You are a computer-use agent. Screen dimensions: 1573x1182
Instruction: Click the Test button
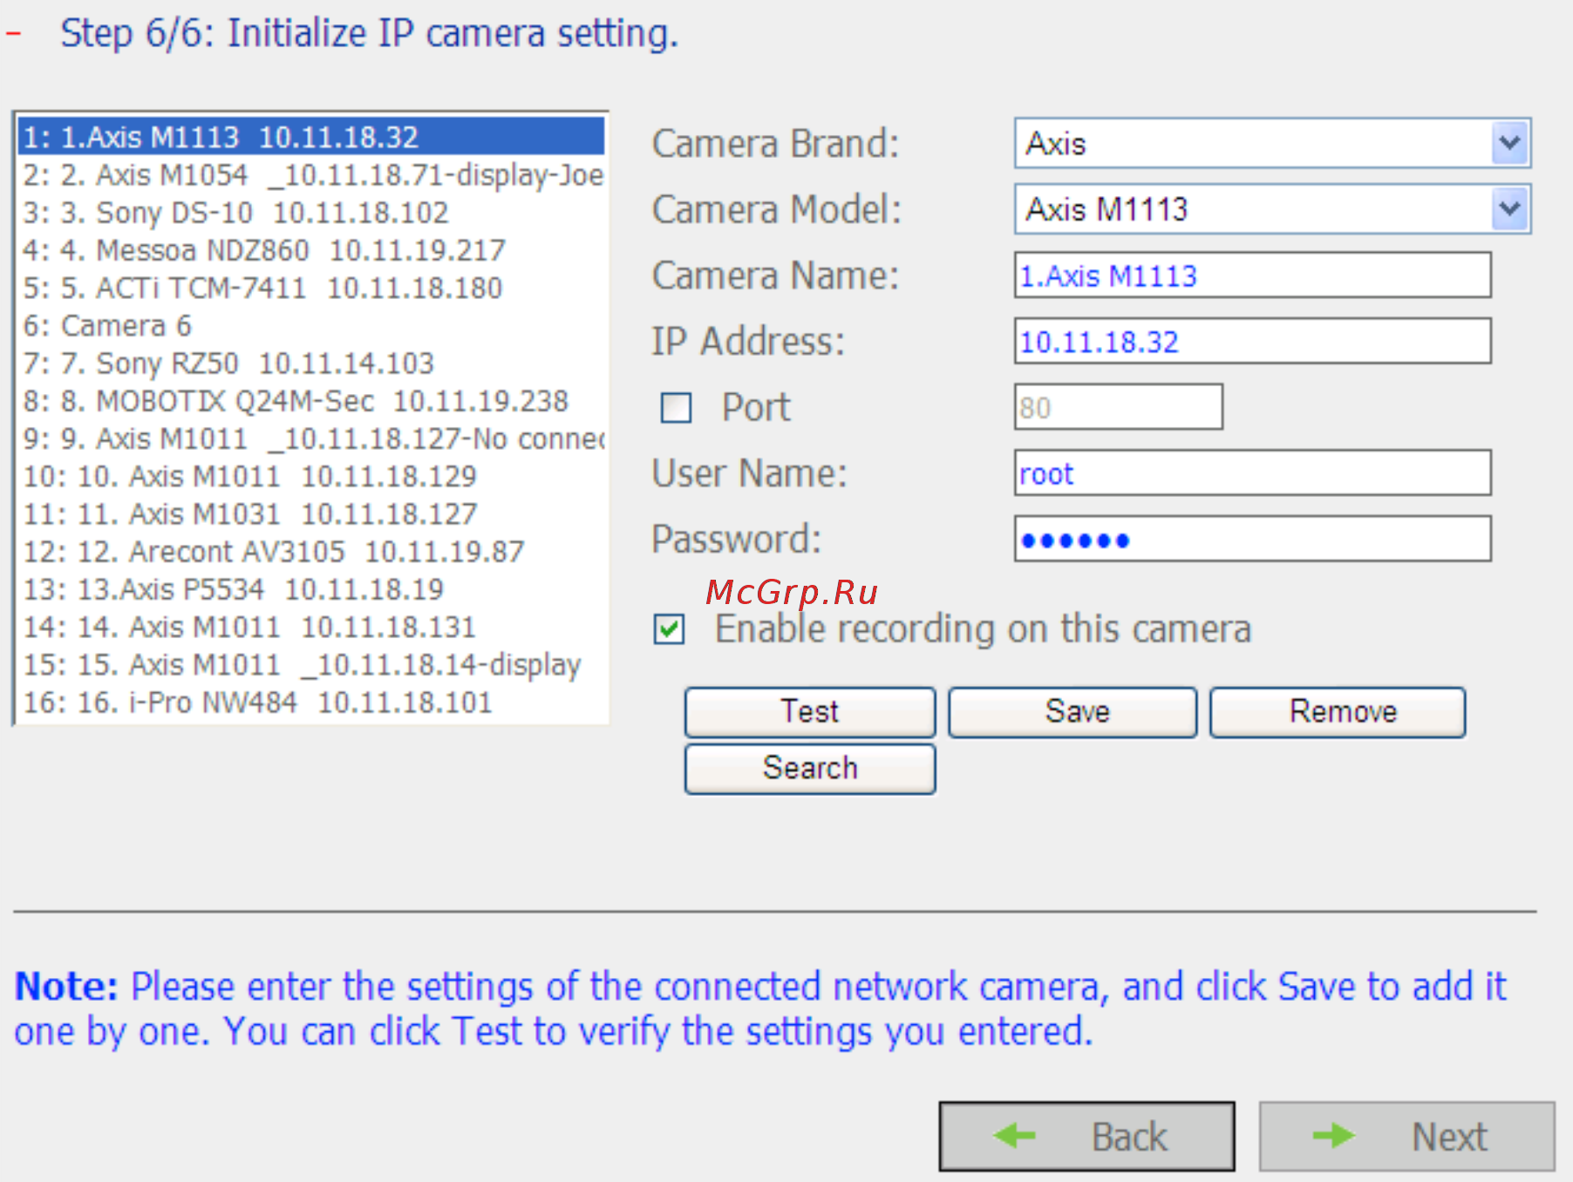point(810,711)
